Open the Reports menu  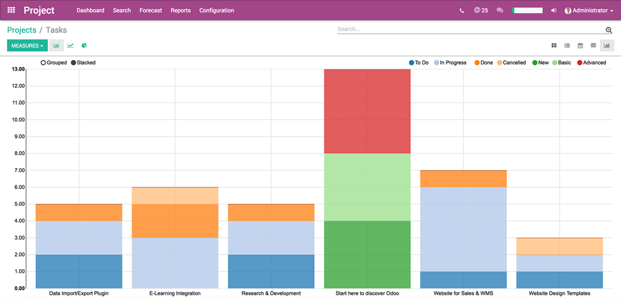(181, 11)
